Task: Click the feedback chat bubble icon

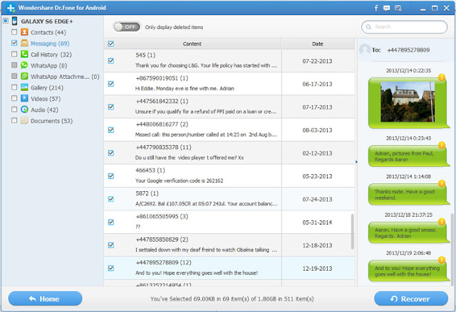Action: coord(386,8)
